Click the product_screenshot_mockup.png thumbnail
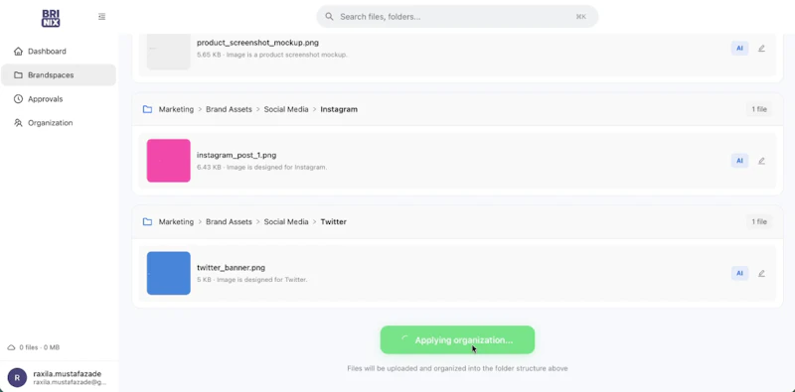795x392 pixels. 168,52
